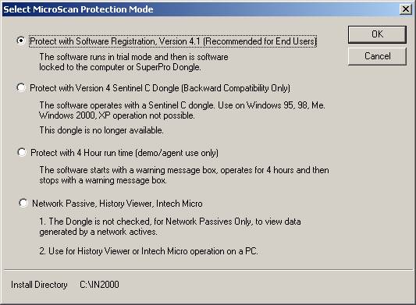Enable the 4 Hour run time radio button
Viewport: 416px width, 305px height.
click(x=22, y=152)
